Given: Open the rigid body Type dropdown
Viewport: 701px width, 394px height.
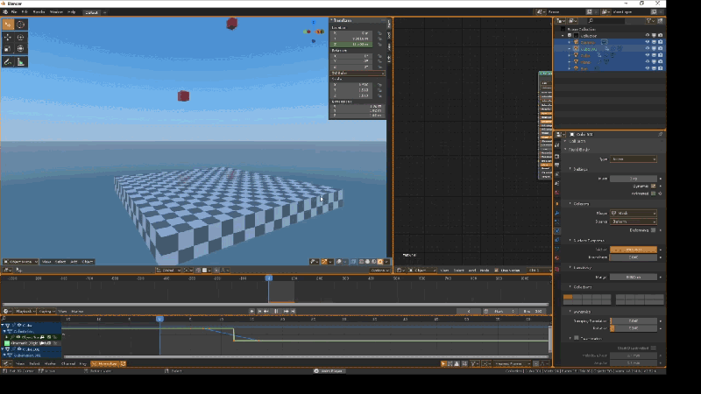Looking at the screenshot, I should tap(633, 159).
